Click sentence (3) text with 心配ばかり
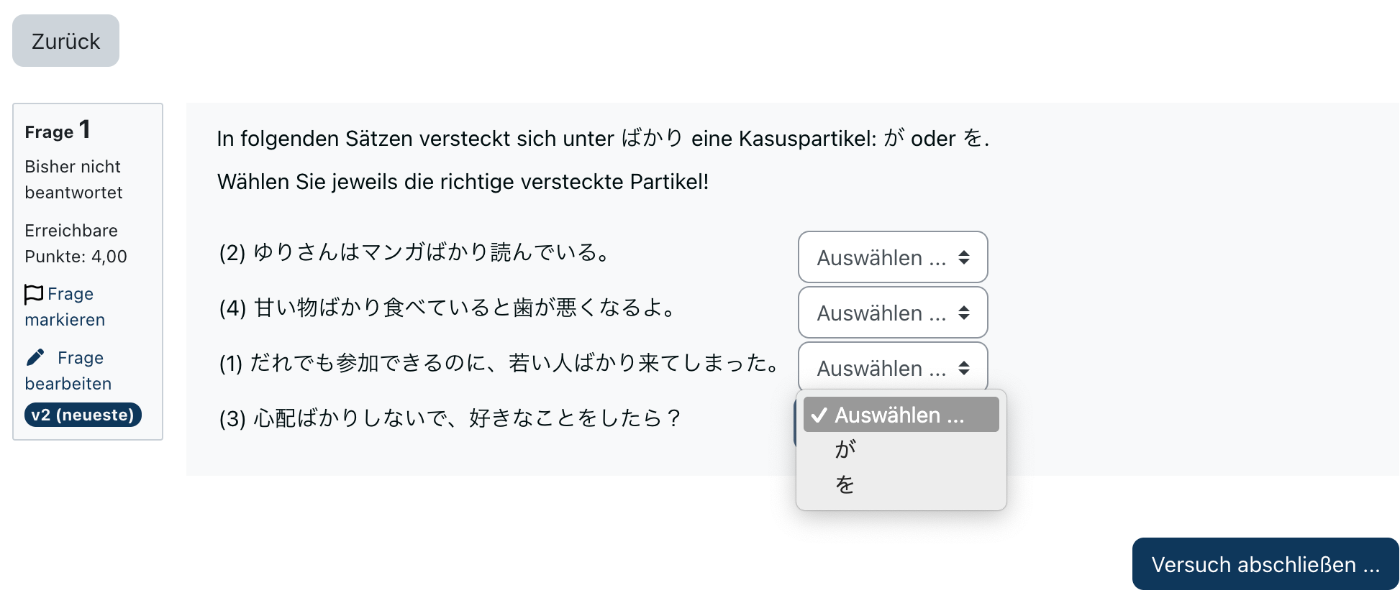Viewport: 1400px width, 603px height. [450, 418]
